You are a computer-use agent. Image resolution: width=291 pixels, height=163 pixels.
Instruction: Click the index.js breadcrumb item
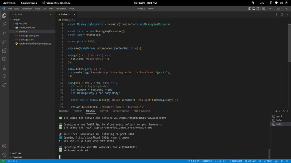click(66, 19)
